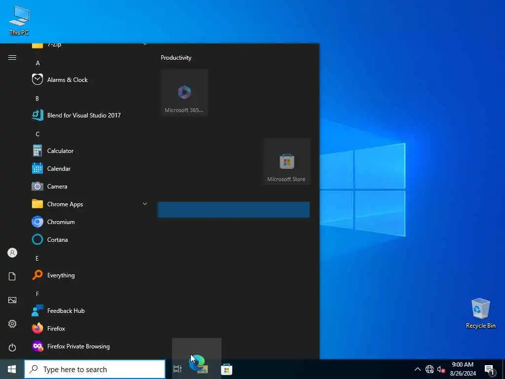The image size is (505, 379).
Task: Open Microsoft Edge on taskbar
Action: [x=198, y=365]
